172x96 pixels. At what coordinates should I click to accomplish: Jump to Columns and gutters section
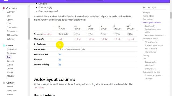click(153, 75)
